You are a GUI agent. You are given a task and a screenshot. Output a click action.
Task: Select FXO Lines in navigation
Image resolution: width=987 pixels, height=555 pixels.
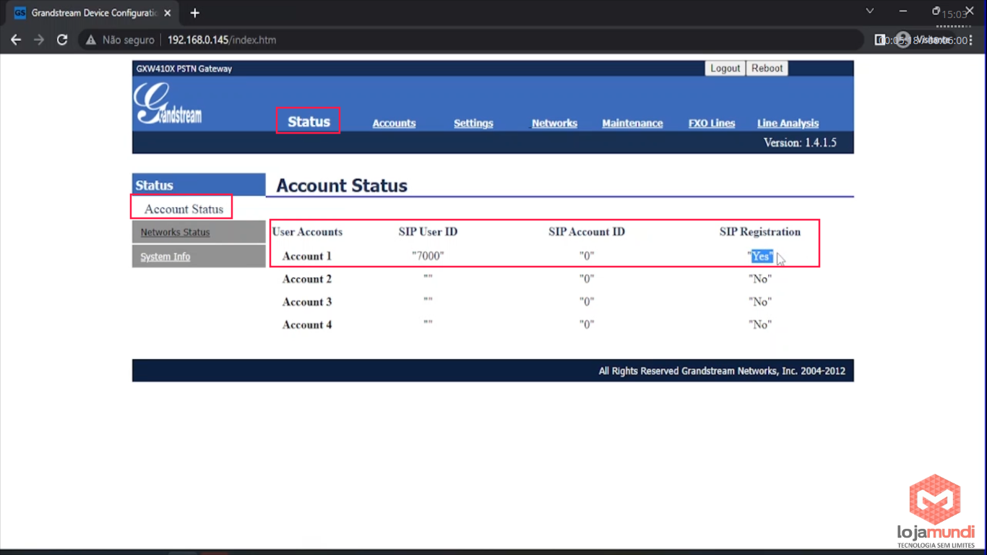point(712,124)
